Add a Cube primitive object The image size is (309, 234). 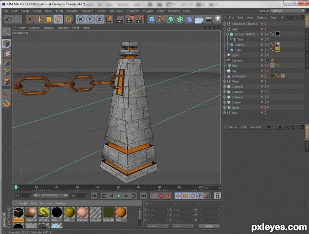coord(152,19)
